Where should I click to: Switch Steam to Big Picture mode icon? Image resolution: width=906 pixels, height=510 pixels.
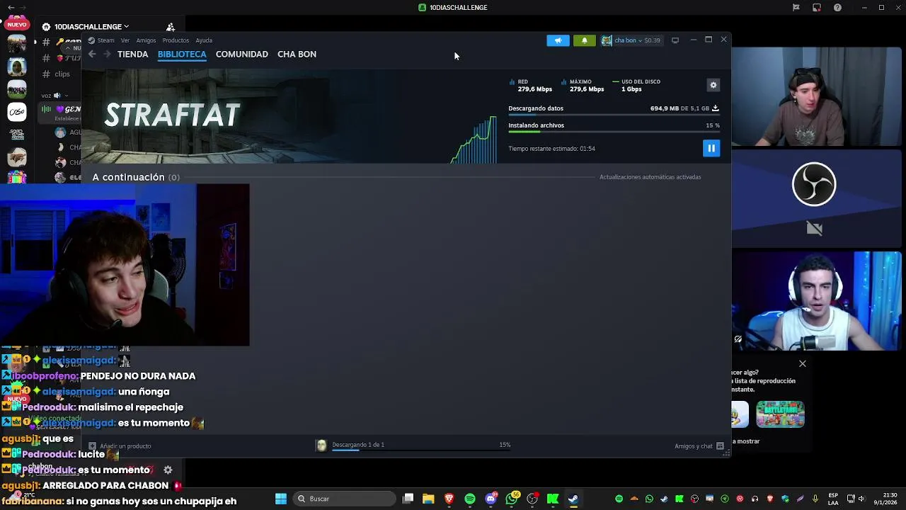tap(675, 40)
